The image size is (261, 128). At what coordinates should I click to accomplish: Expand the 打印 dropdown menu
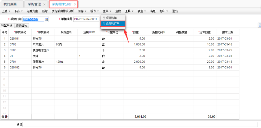[x=164, y=11]
